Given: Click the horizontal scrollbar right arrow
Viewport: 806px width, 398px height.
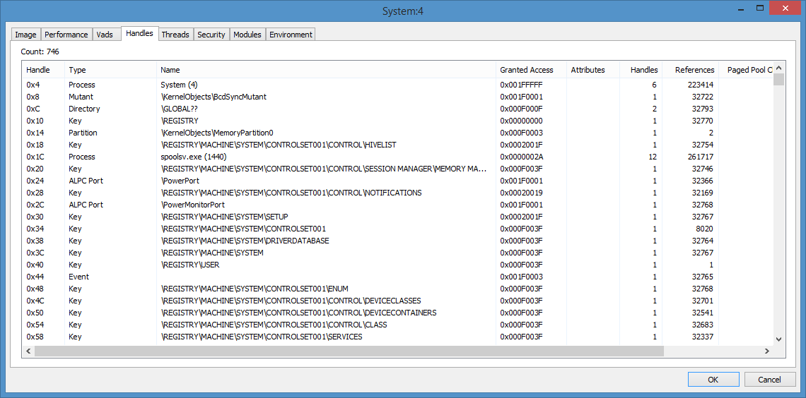Looking at the screenshot, I should pyautogui.click(x=766, y=351).
